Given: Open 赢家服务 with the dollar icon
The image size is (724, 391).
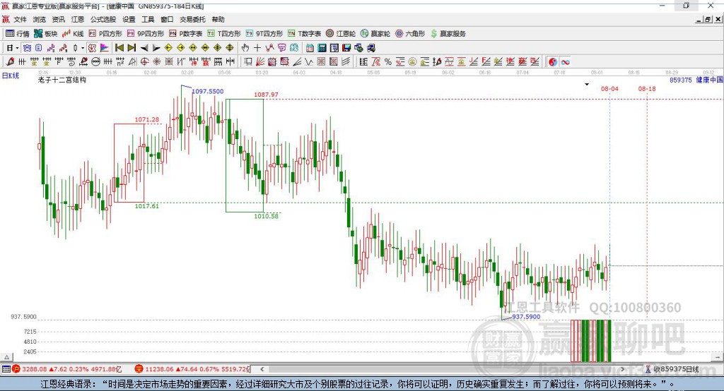Looking at the screenshot, I should point(448,34).
